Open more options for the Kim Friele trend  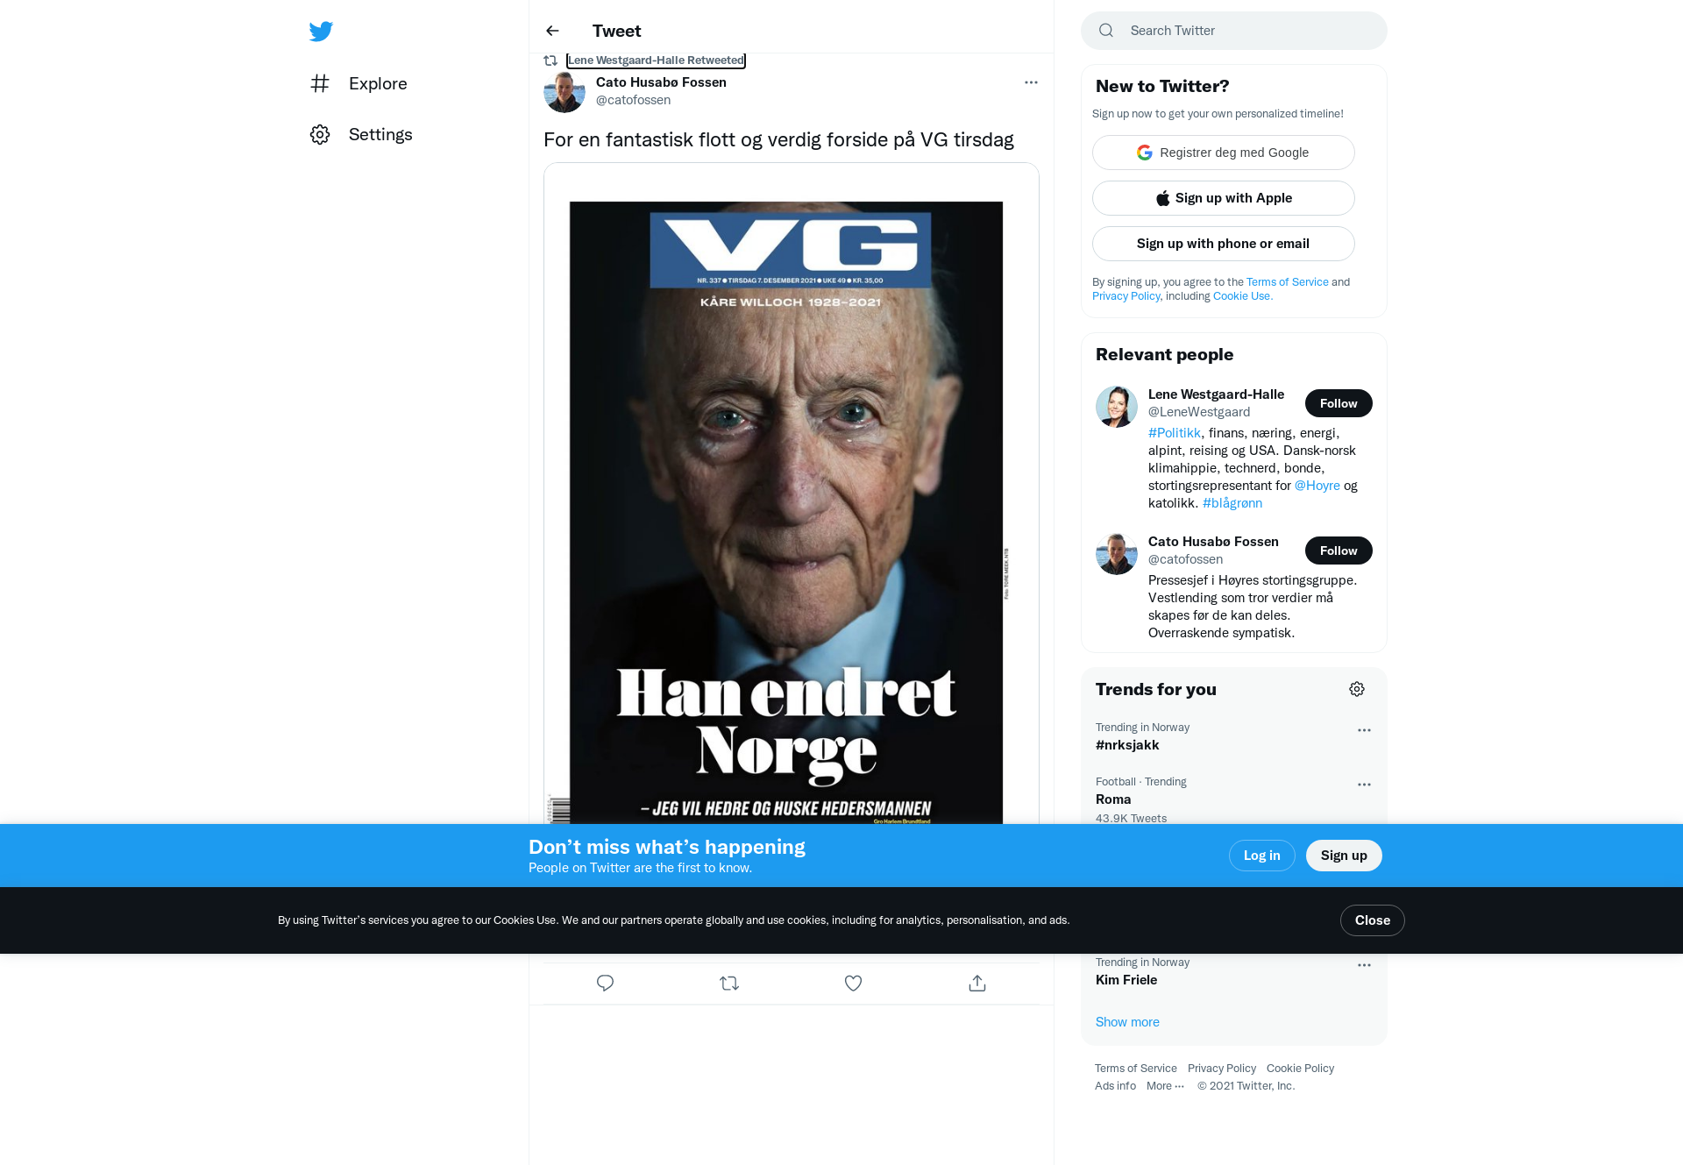1364,965
